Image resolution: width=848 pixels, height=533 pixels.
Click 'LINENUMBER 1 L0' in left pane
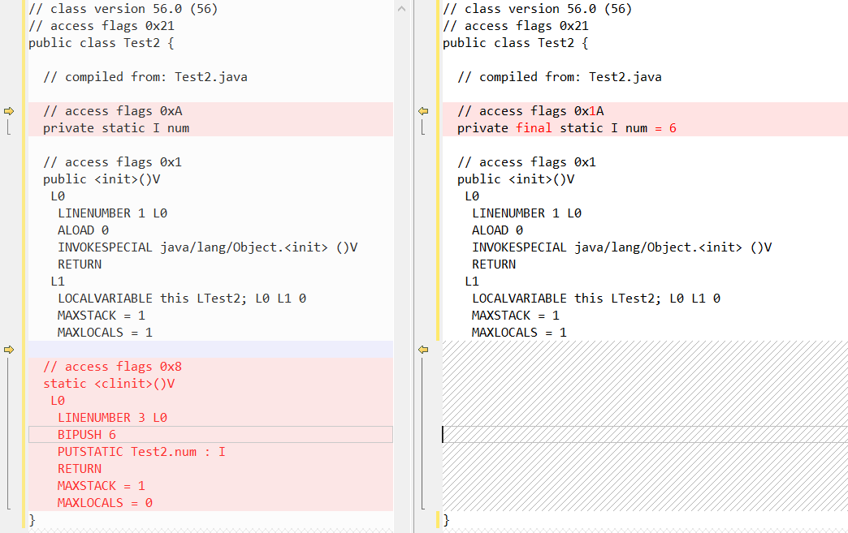tap(112, 213)
